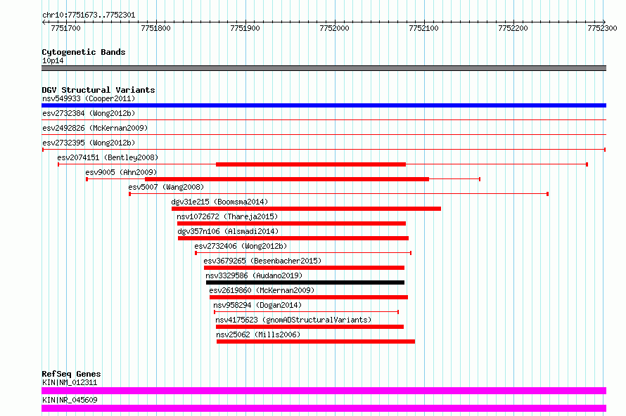Click the esv2619860 (McKernan2009) label
Viewport: 626px width, 416px height.
(x=262, y=290)
